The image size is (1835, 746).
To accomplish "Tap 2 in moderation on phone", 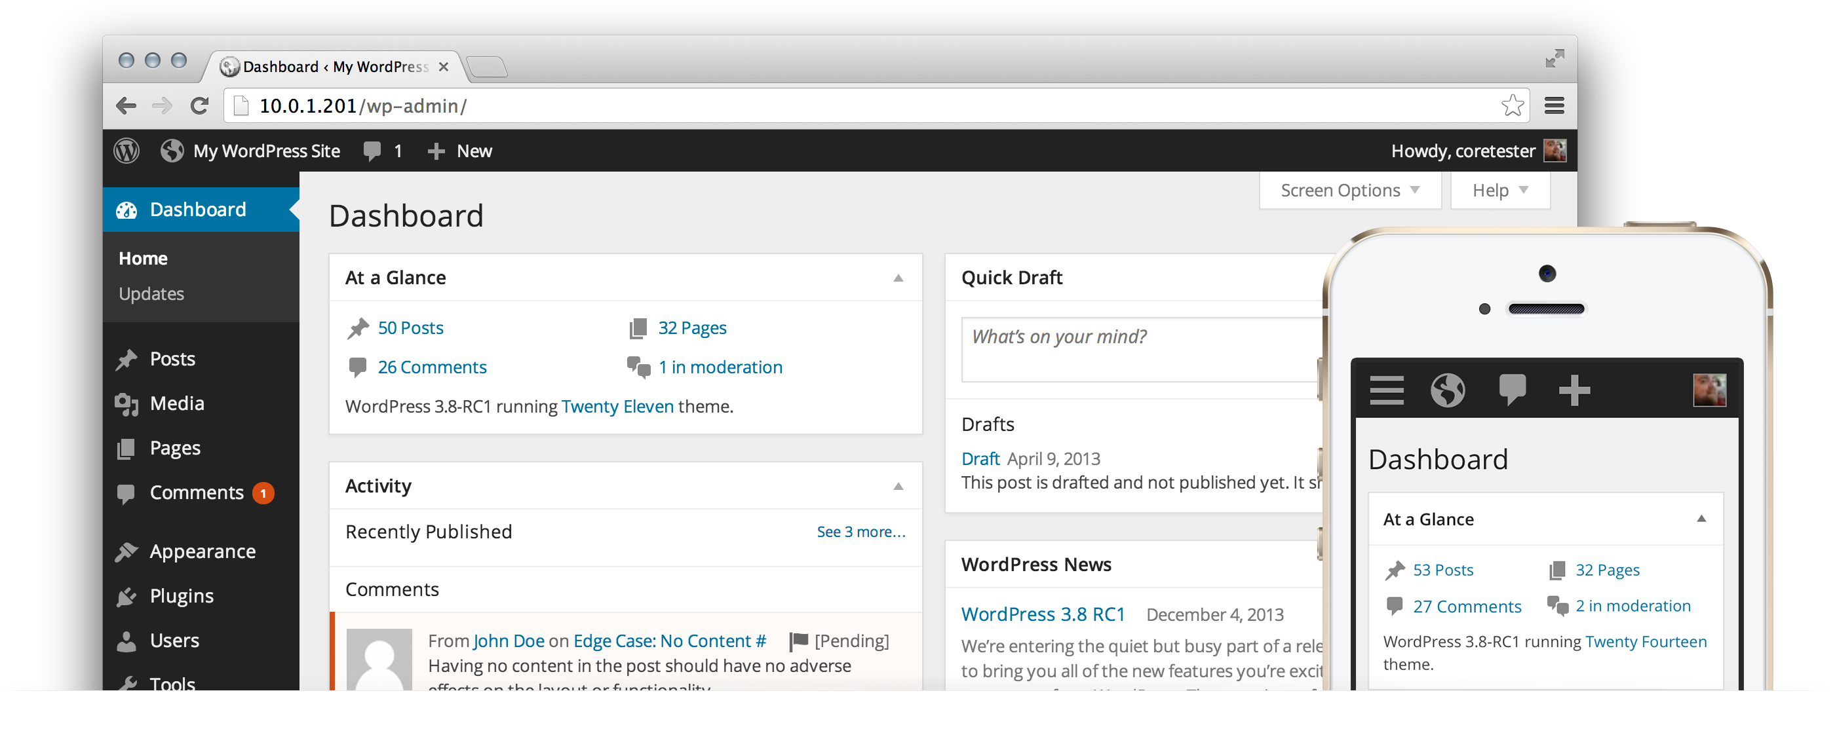I will pos(1632,606).
